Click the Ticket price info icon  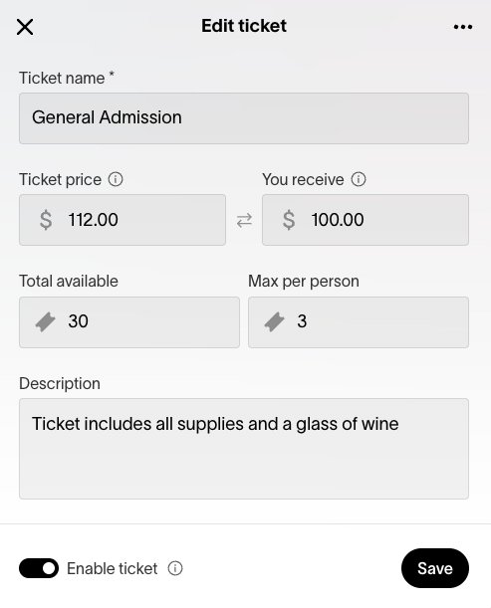point(116,179)
